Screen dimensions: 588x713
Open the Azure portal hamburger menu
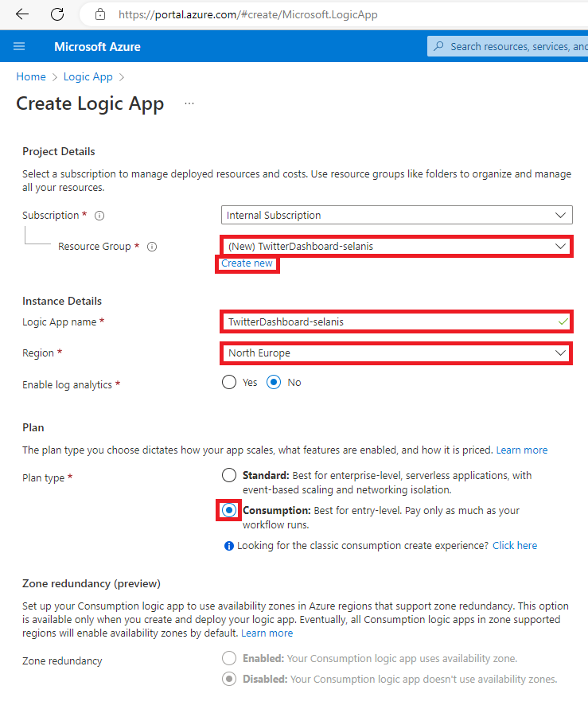click(19, 46)
